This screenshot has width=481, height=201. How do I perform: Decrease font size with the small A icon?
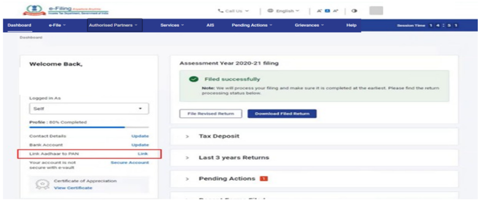(319, 11)
